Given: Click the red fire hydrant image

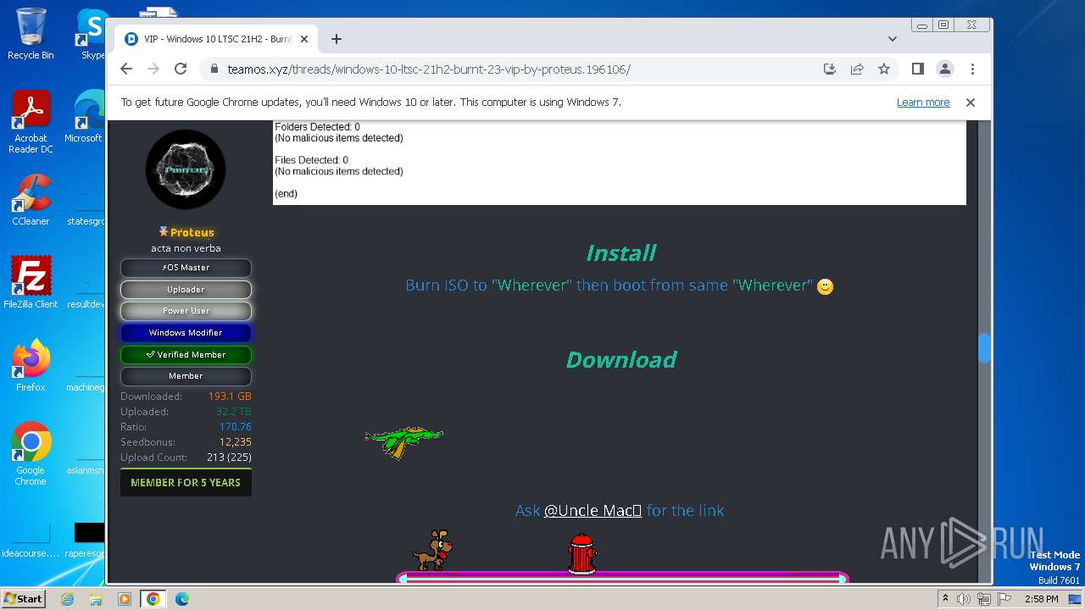Looking at the screenshot, I should pos(581,553).
